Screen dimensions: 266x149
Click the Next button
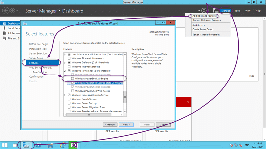pyautogui.click(x=126, y=125)
